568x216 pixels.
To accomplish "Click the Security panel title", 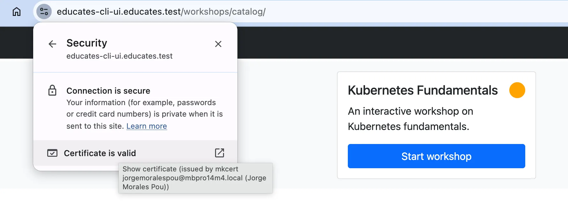I will click(x=87, y=43).
